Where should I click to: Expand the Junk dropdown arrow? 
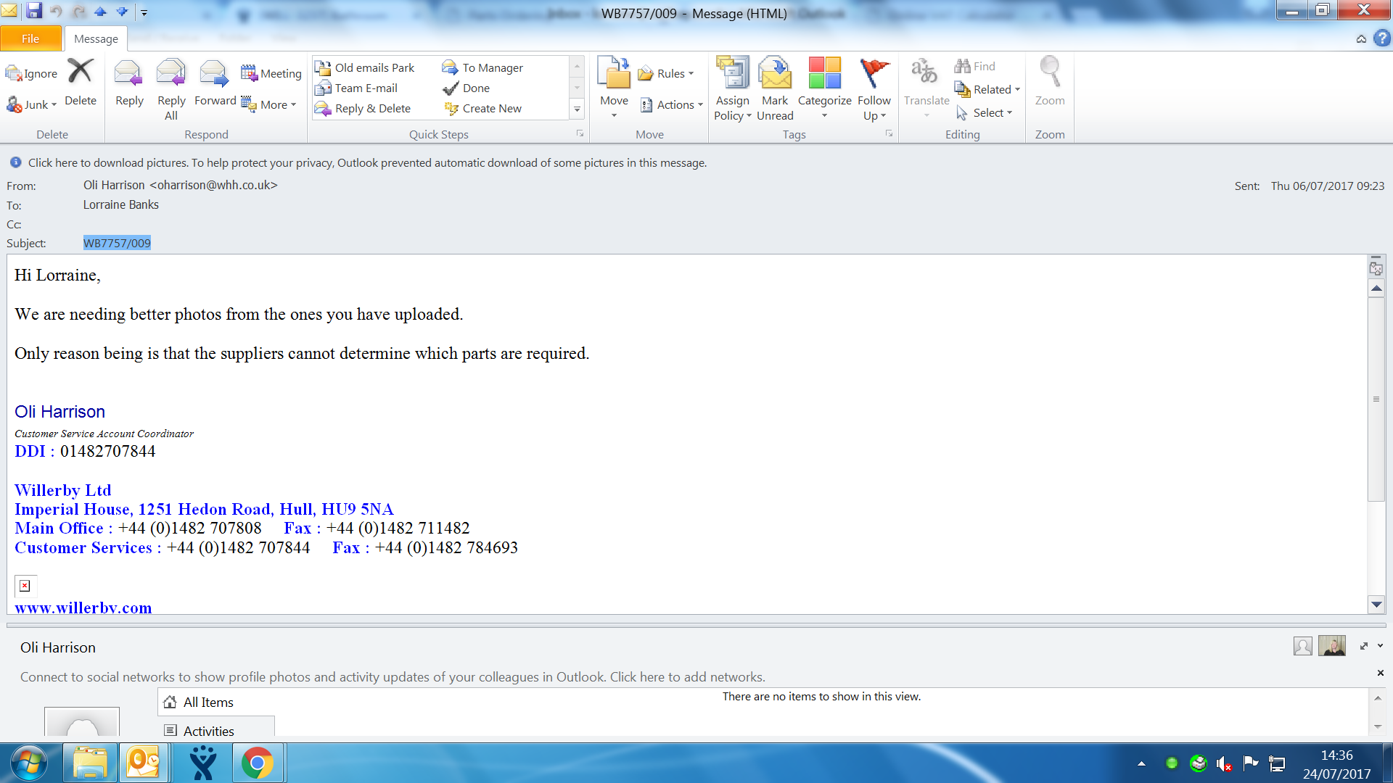coord(54,105)
